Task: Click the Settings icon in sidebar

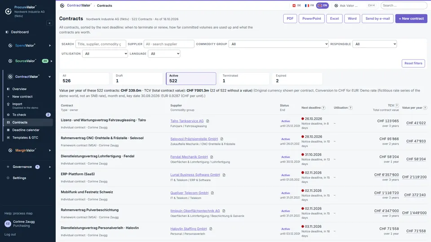Action: point(8,178)
